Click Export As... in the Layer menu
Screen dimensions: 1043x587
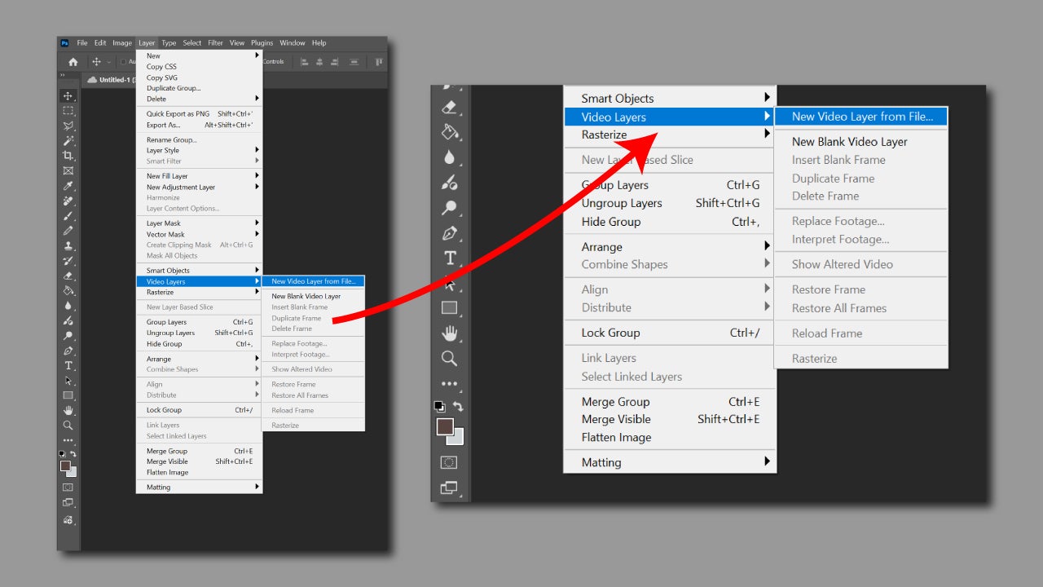tap(163, 125)
